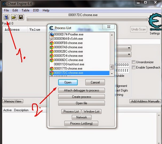Screen dimensions: 162x144
Task: Enable the Unrandomizer checkbox
Action: click(133, 62)
